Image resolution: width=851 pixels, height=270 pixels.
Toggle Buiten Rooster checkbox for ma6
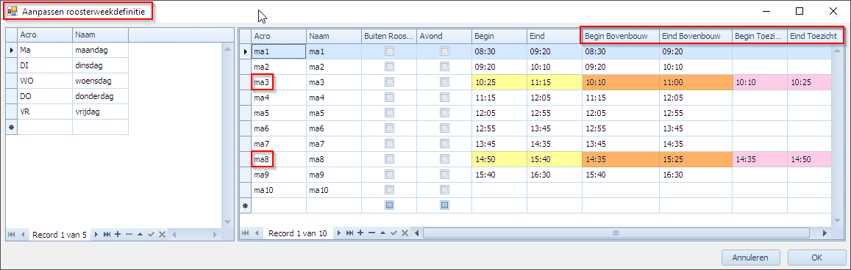(x=389, y=129)
